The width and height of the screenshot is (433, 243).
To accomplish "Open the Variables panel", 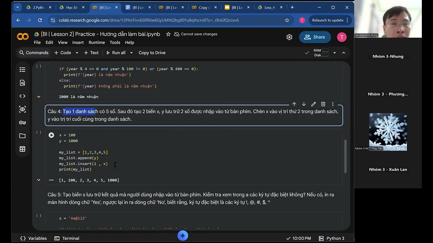I will point(33,238).
